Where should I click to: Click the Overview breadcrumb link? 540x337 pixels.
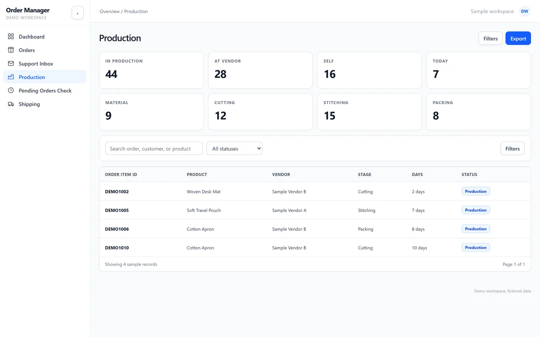click(x=110, y=11)
